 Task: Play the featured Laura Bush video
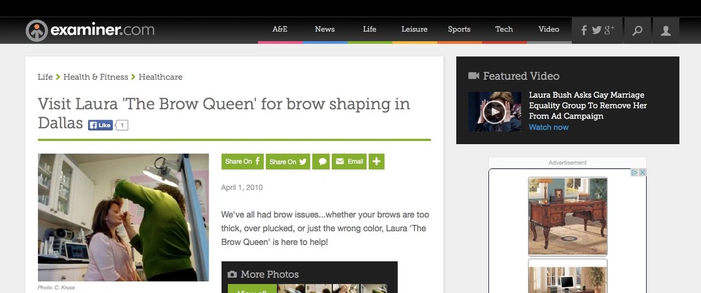coord(494,112)
